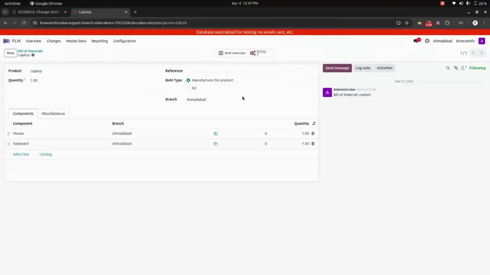Grab the drag handle of Keyboard row
Viewport: 490px width, 275px height.
[x=8, y=144]
